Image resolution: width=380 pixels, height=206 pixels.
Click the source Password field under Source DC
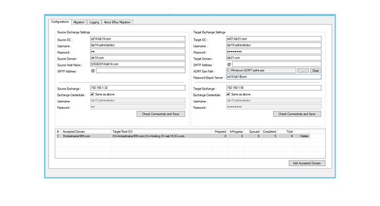pos(138,51)
